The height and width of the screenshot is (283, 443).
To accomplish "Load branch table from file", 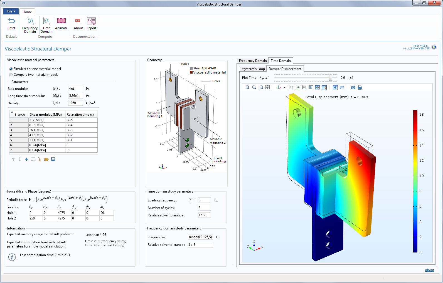I will click(x=46, y=159).
